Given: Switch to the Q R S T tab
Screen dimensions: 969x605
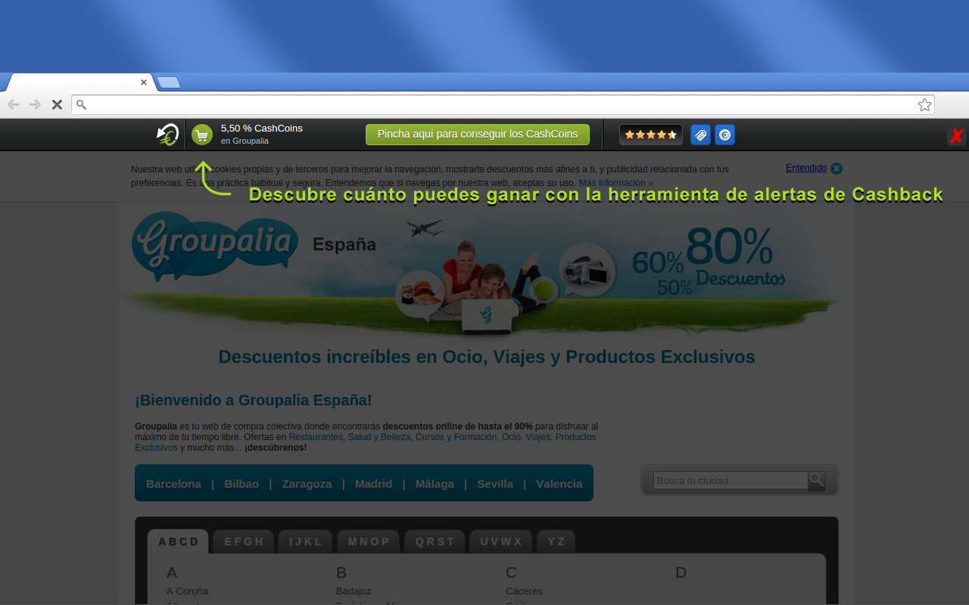Looking at the screenshot, I should [435, 541].
